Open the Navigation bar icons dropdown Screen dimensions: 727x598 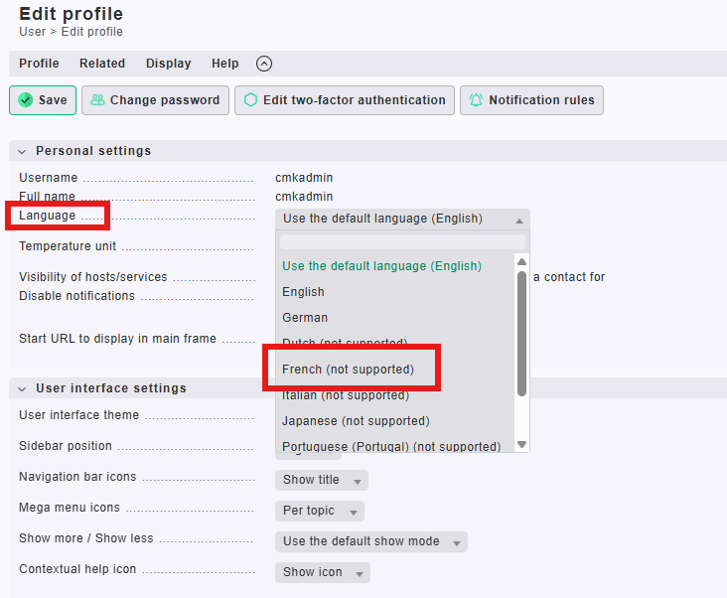321,480
